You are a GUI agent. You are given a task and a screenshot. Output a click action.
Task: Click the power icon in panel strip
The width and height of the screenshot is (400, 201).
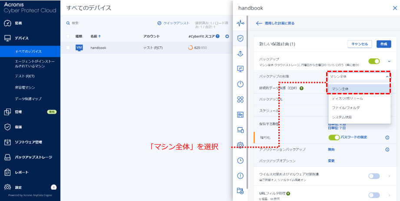point(240,84)
